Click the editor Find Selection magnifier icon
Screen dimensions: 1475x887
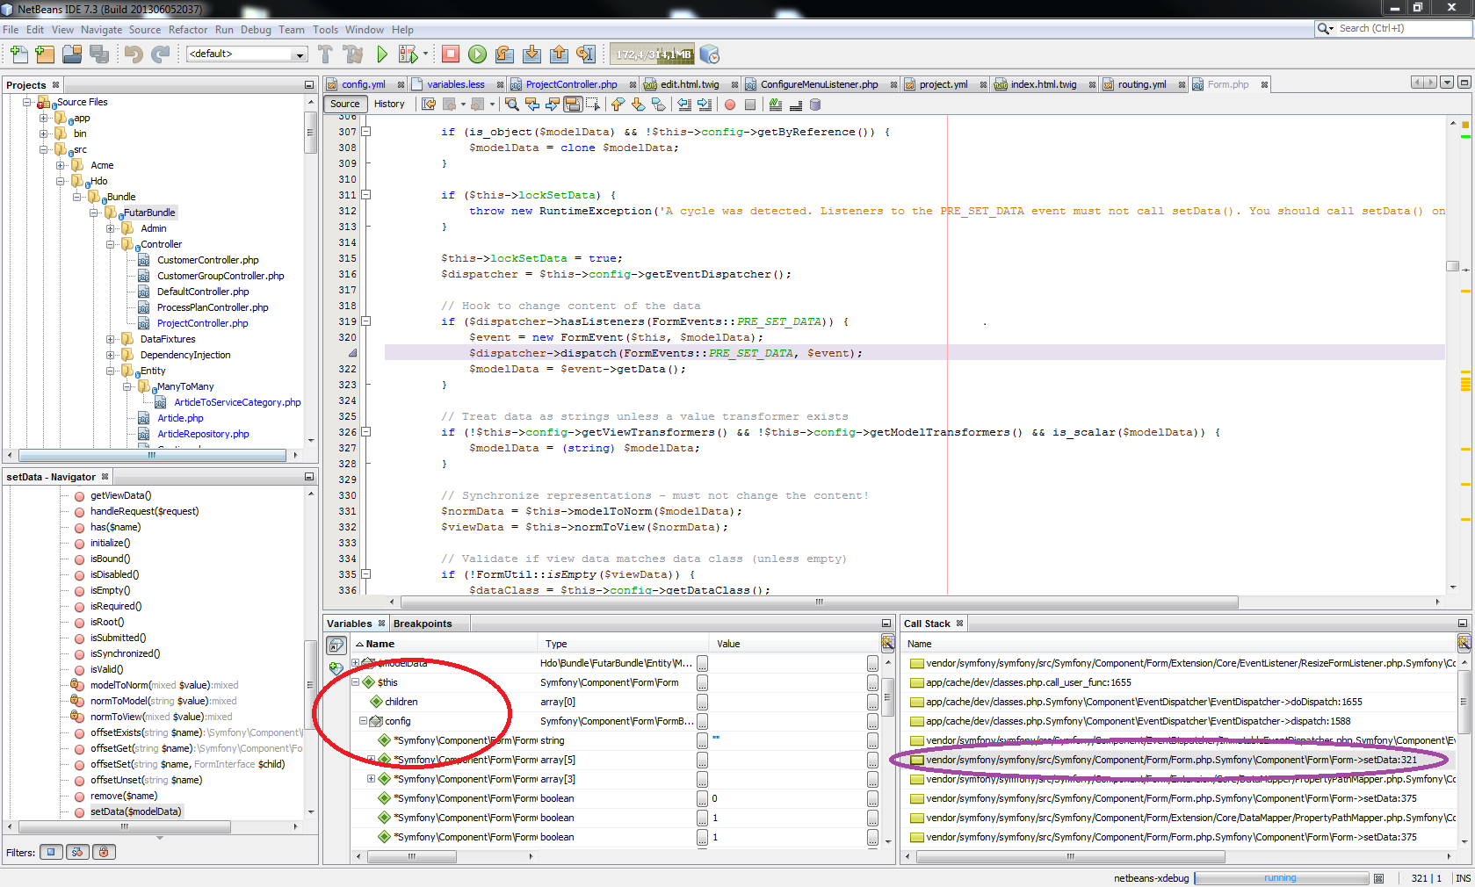(x=512, y=105)
